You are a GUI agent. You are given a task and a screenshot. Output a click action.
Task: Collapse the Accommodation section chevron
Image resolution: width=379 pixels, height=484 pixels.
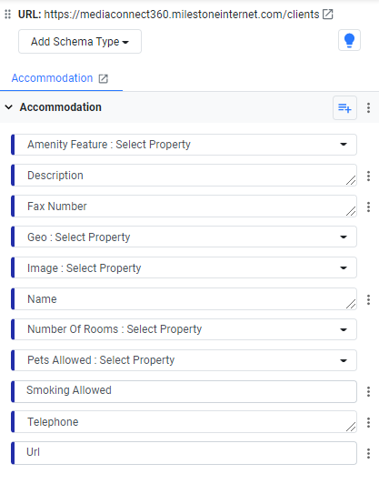point(9,107)
